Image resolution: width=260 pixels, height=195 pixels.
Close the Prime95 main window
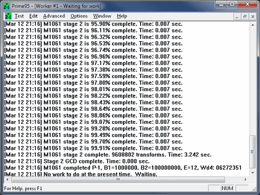247,5
